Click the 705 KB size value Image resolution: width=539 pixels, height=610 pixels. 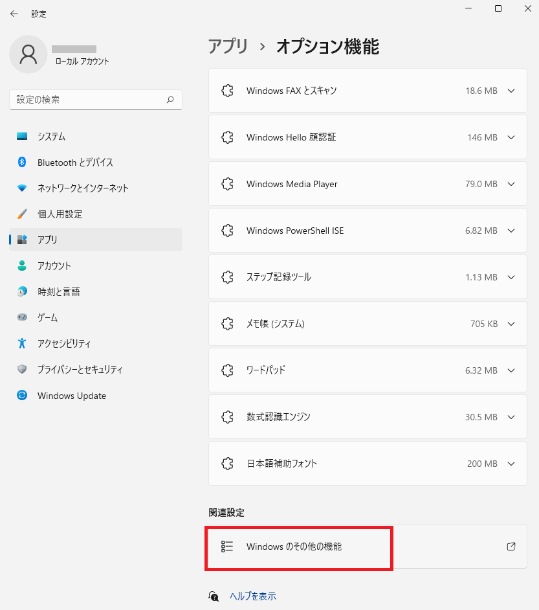tap(484, 324)
